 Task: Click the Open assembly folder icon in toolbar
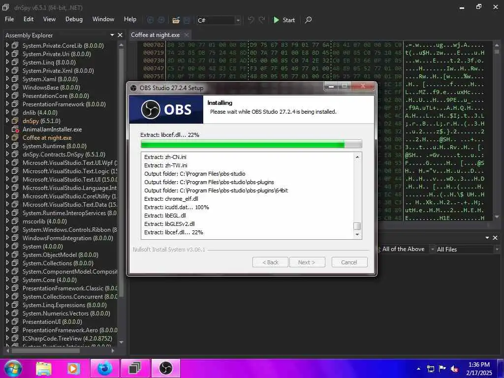point(176,20)
